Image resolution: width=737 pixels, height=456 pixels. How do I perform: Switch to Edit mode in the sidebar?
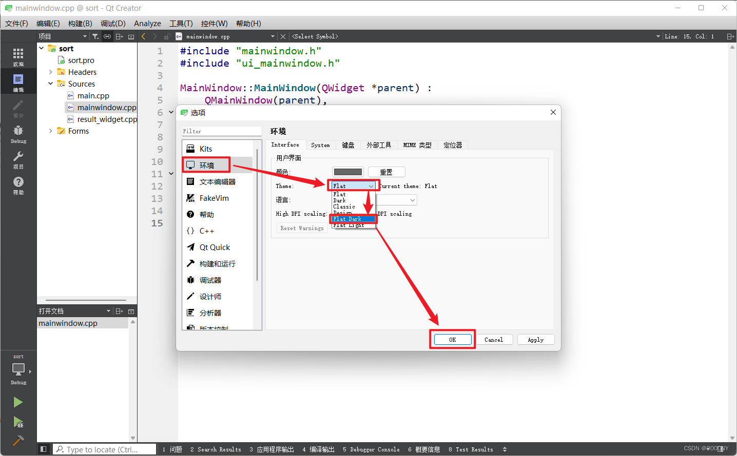tap(18, 82)
